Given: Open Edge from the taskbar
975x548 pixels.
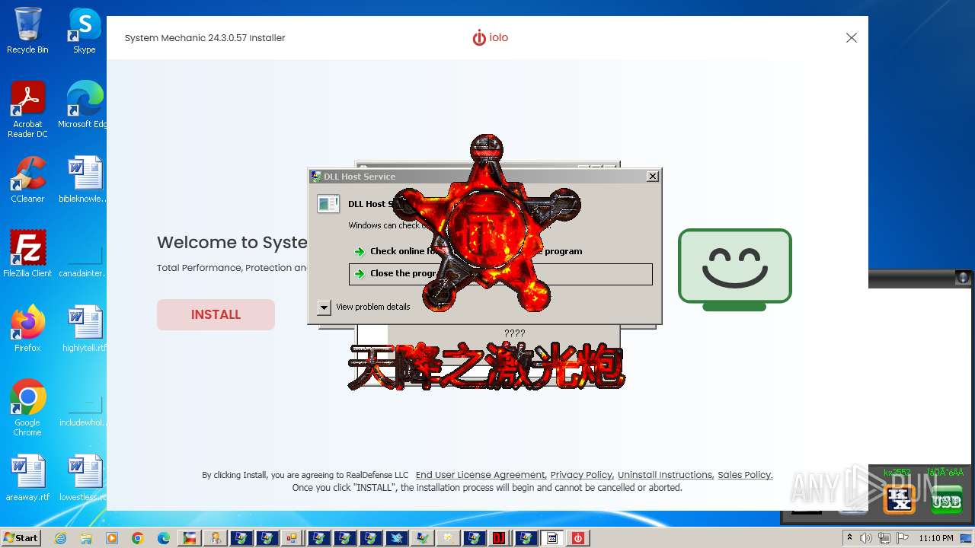Looking at the screenshot, I should 164,538.
